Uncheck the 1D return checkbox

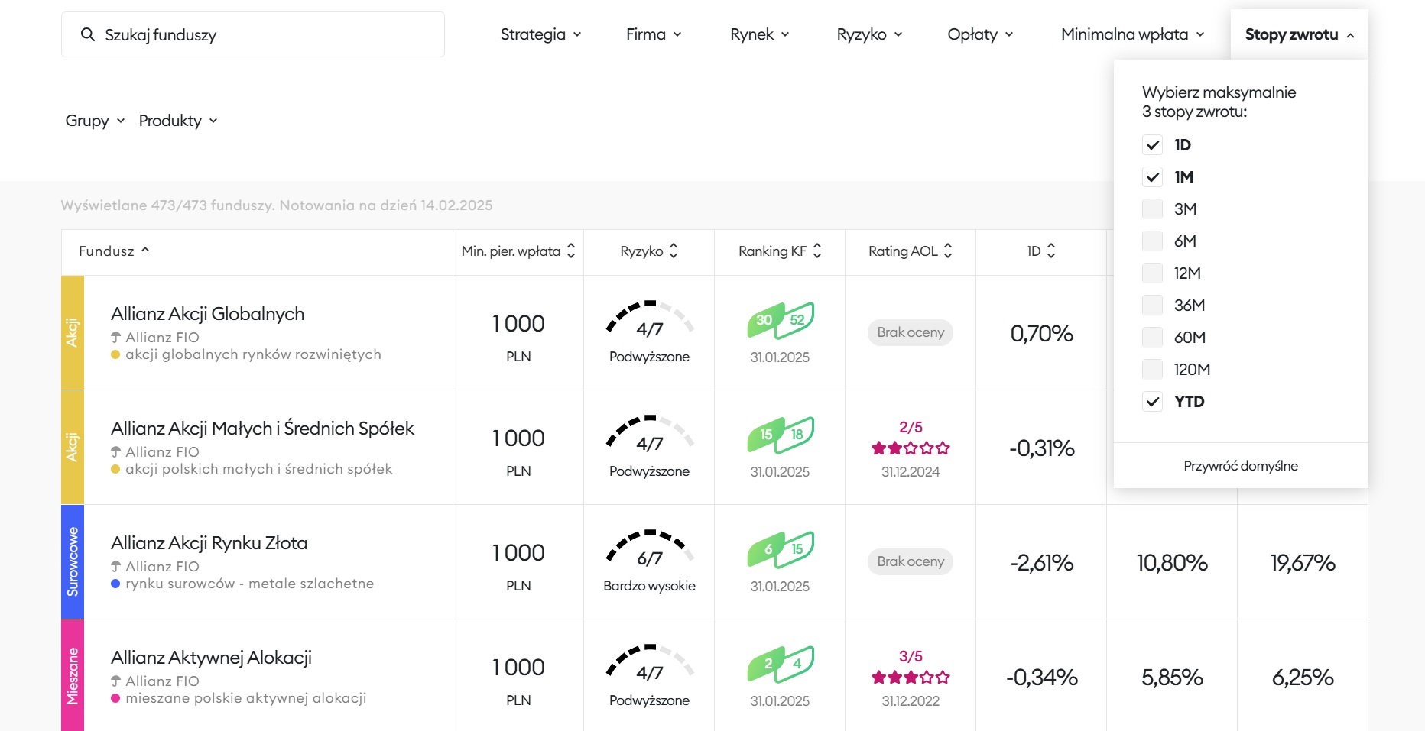tap(1152, 145)
